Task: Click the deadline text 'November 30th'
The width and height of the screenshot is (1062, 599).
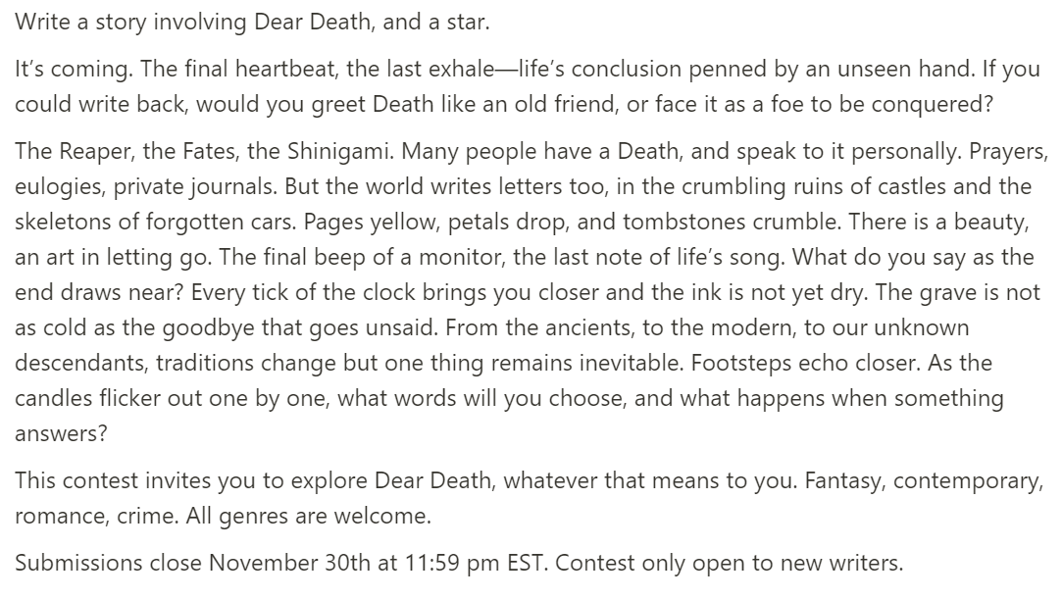Action: pyautogui.click(x=268, y=565)
